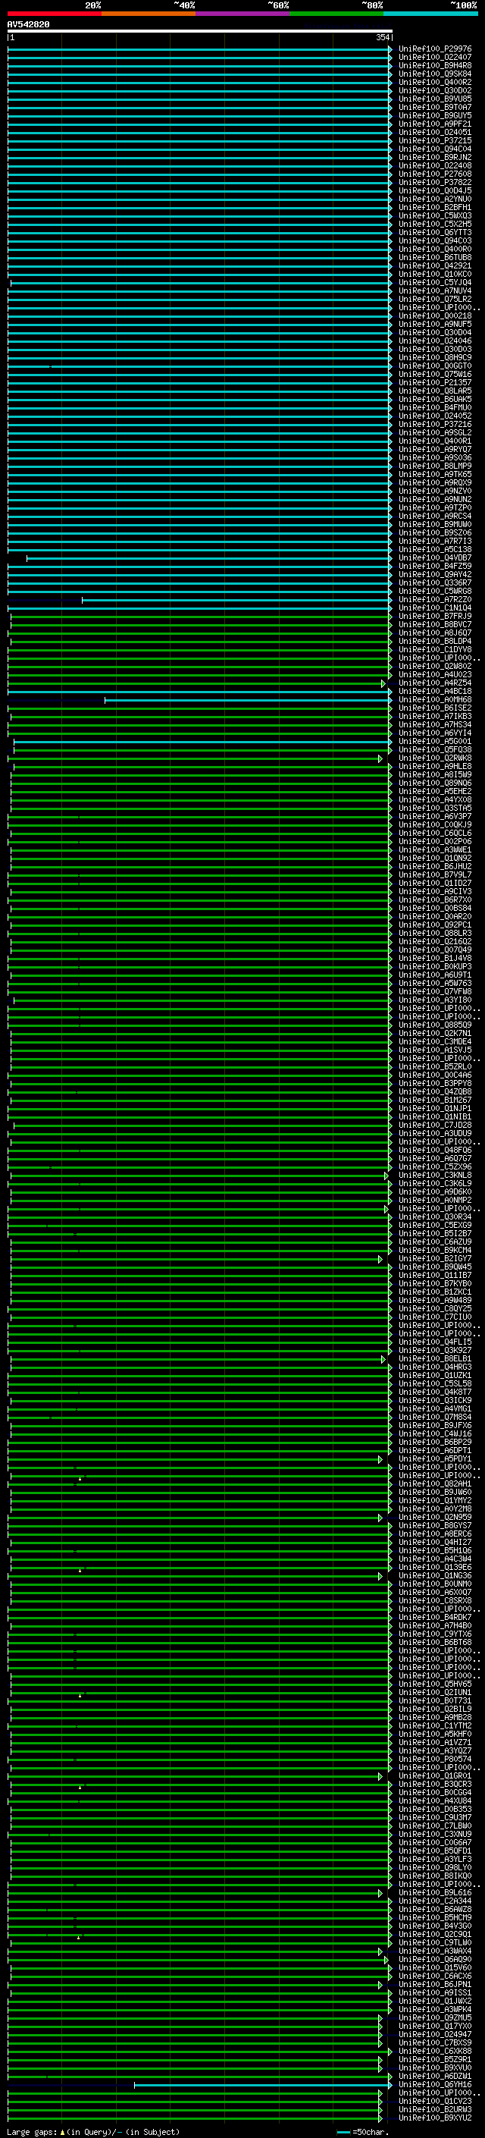Viewport: 485px width, 2138px height.
Task: Select the UniRef100_B6JHU2 label
Action: [435, 866]
